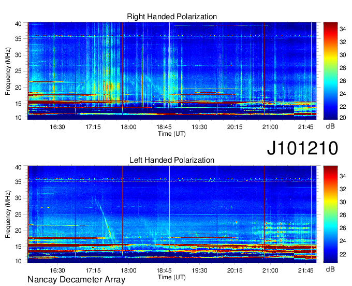
Task: Click 18:45 tick under Right Handed plot
Action: (164, 127)
